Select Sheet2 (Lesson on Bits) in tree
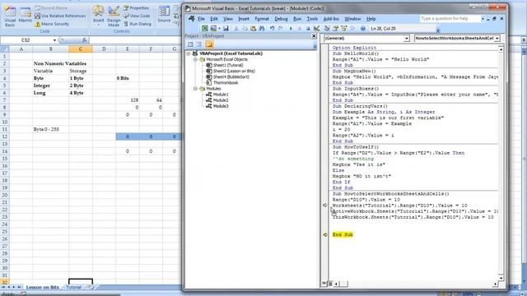527x296 pixels. point(234,72)
